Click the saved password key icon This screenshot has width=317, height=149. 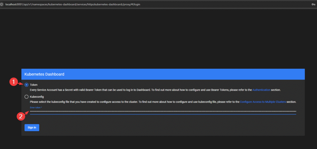[313, 4]
